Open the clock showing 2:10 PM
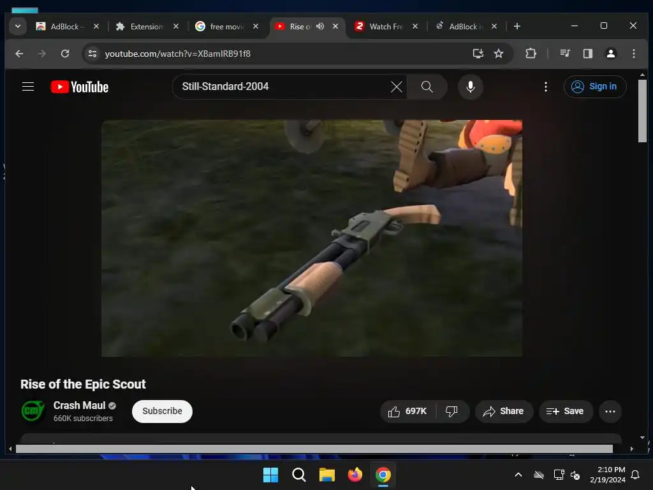 pos(608,475)
